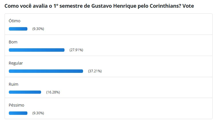Click the Péssimo result bar
Image resolution: width=216 pixels, height=122 pixels.
pos(18,113)
